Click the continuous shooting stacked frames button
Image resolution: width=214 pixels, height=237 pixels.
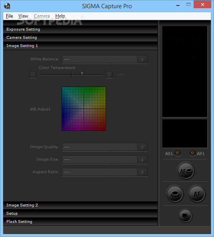[185, 216]
